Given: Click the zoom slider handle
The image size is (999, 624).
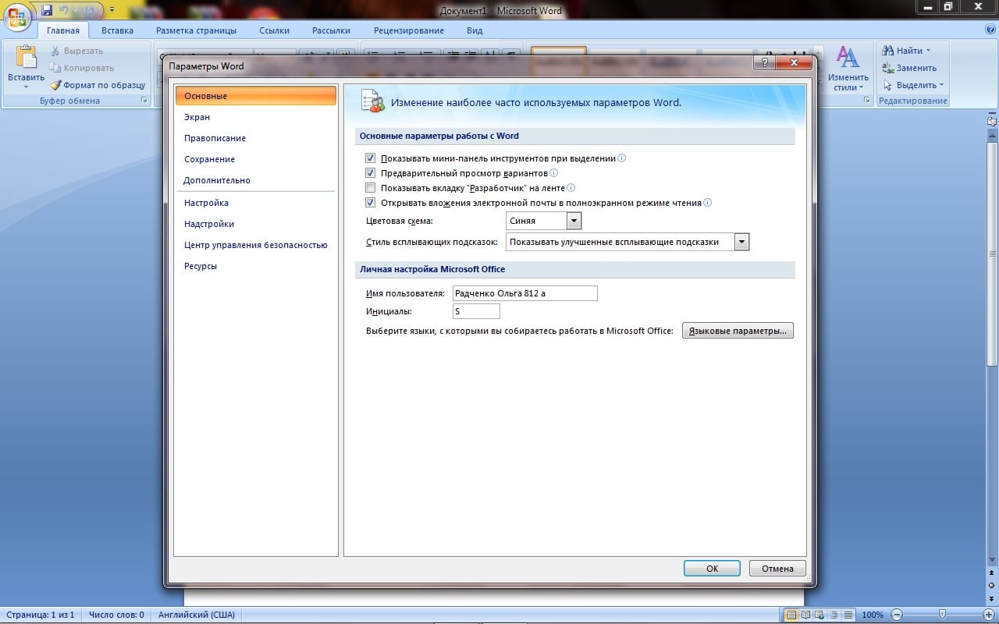Looking at the screenshot, I should point(943,615).
